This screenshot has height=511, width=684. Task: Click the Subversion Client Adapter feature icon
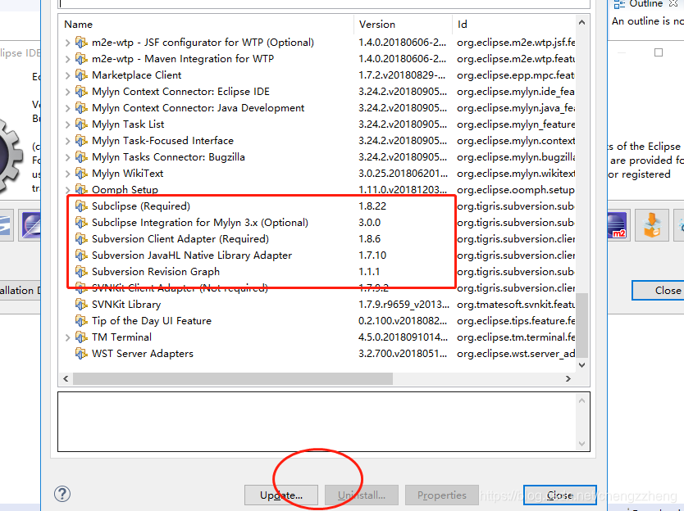(x=80, y=239)
